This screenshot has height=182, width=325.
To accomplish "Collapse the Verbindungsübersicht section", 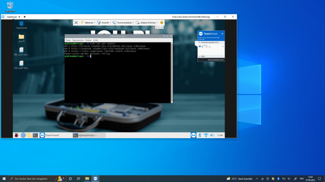I will point(211,42).
